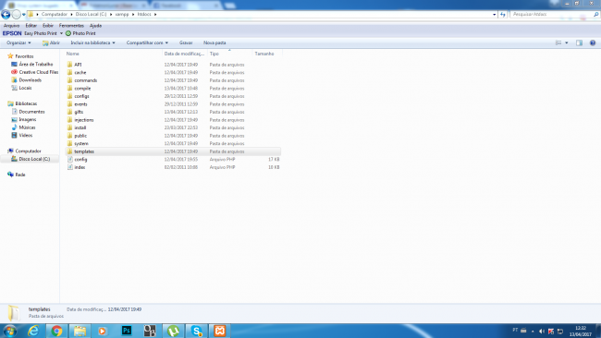Click the Gravar button
Viewport: 601px width, 338px height.
point(186,42)
